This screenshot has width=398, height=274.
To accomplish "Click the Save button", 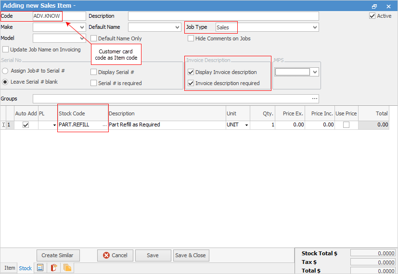I will [153, 255].
